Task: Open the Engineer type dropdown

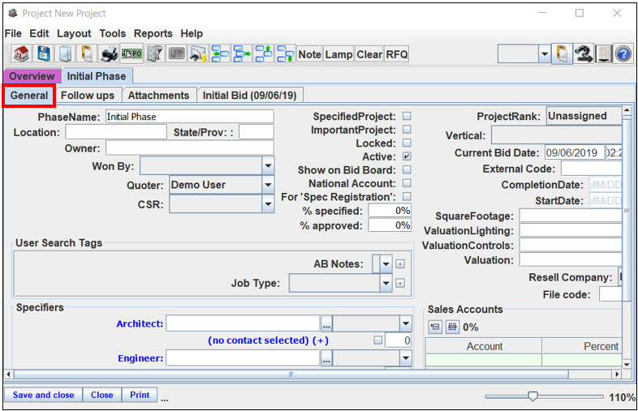Action: click(406, 358)
